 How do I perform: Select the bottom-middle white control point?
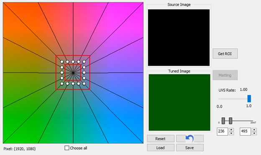click(x=73, y=84)
